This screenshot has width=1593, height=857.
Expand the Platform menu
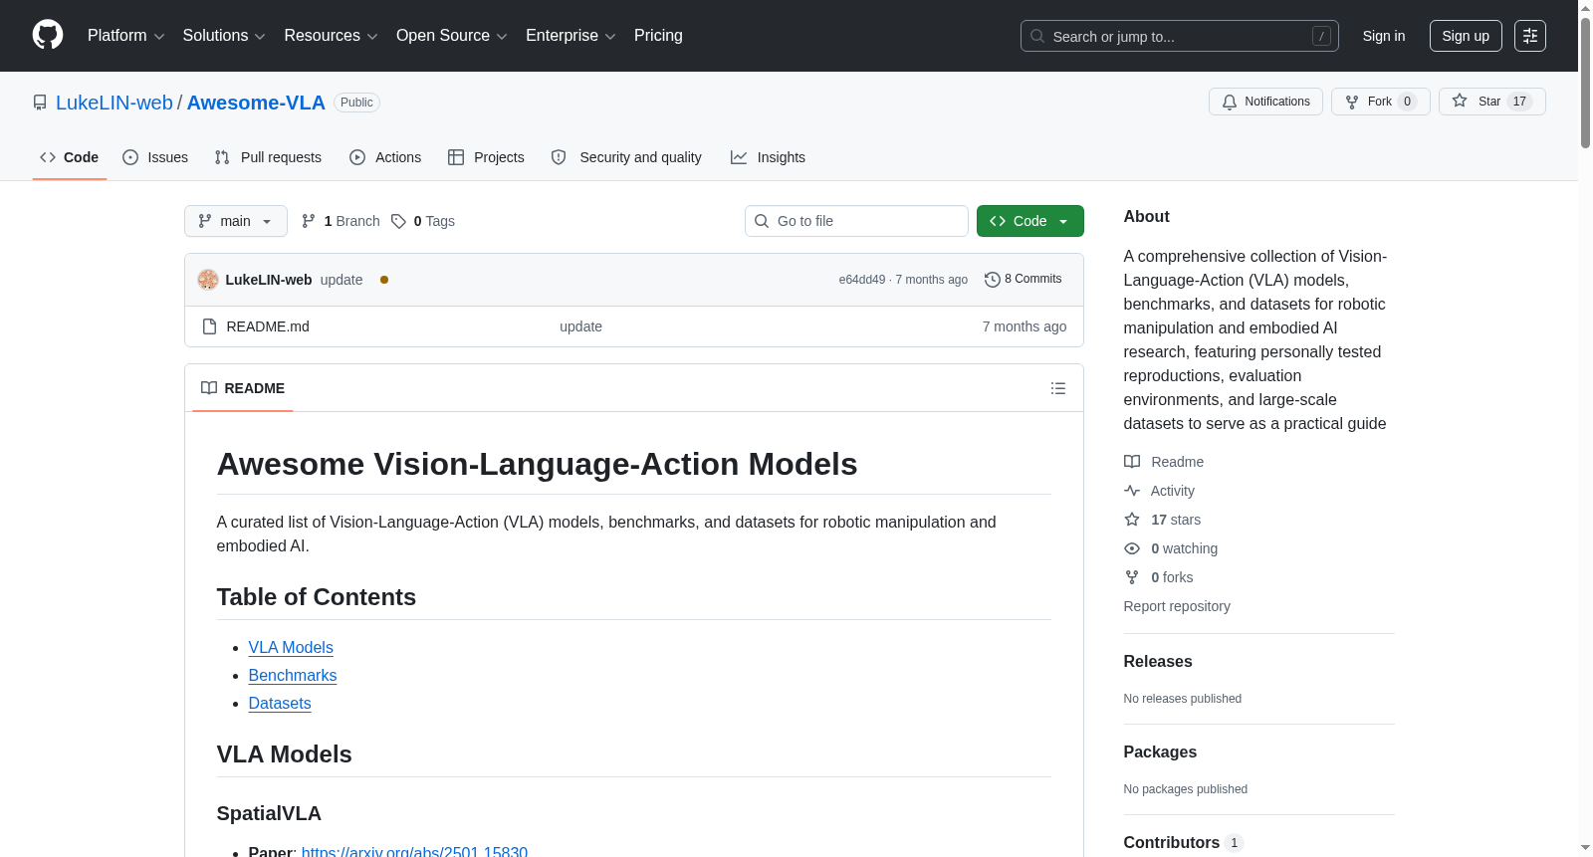[x=125, y=36]
